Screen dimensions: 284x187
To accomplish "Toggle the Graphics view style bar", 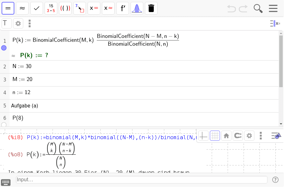I will (x=276, y=136).
